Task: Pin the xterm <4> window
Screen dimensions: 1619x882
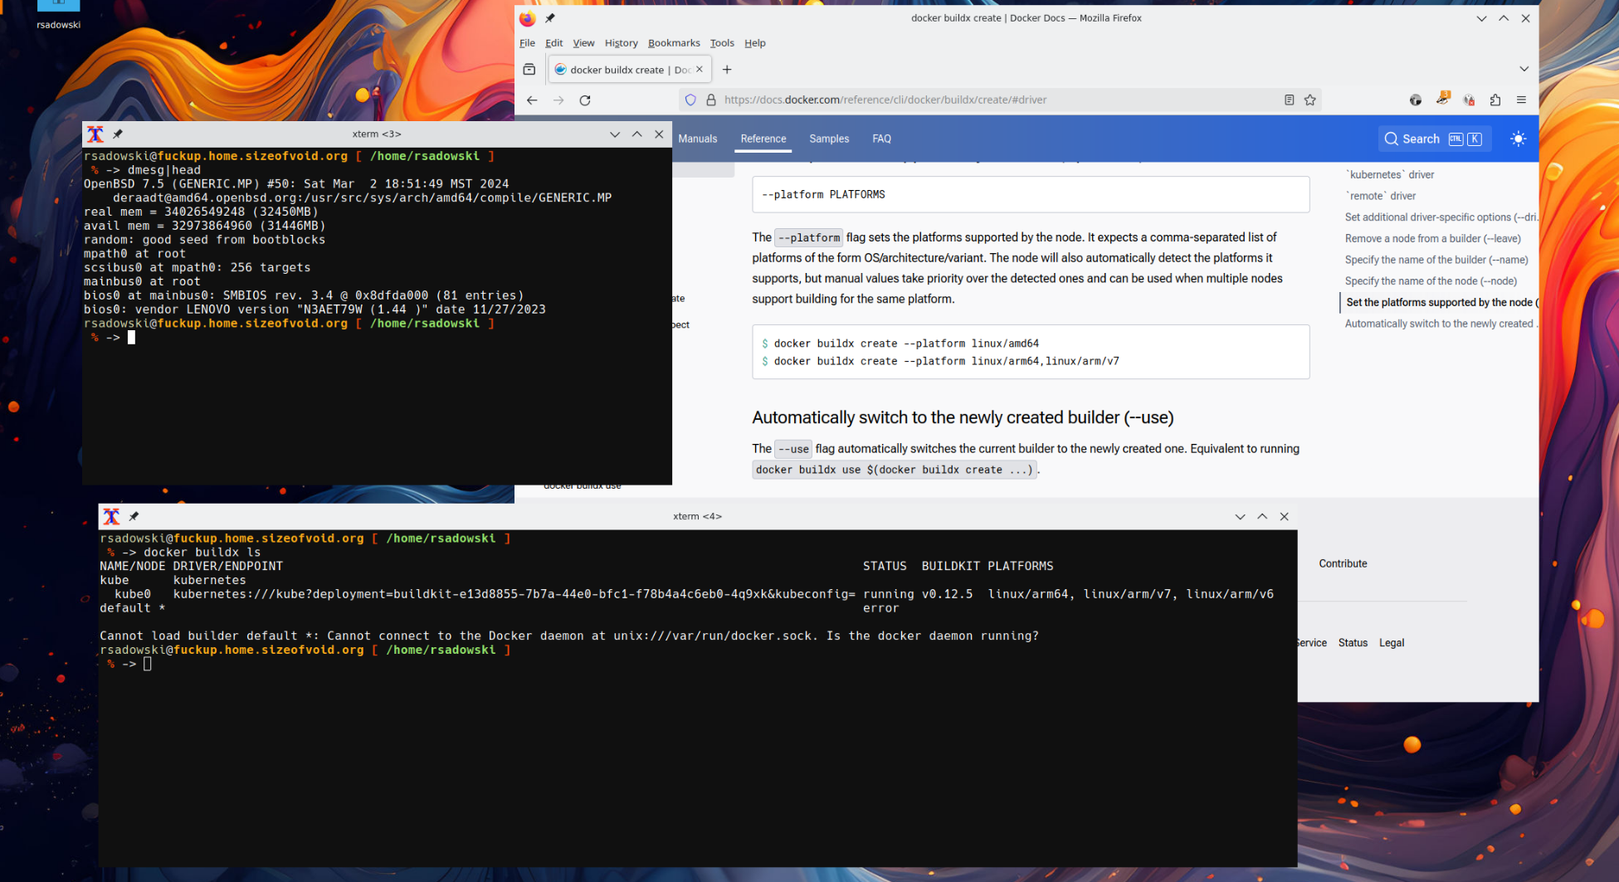Action: (x=134, y=516)
